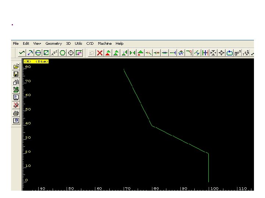Open the Geometry menu

pos(54,44)
